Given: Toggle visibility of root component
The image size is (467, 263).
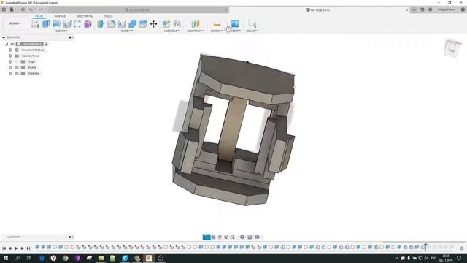Looking at the screenshot, I should tap(12, 44).
